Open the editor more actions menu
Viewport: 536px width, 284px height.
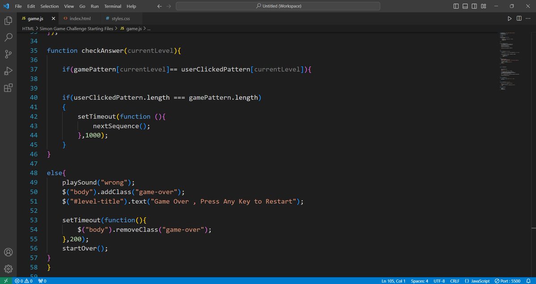(x=528, y=18)
